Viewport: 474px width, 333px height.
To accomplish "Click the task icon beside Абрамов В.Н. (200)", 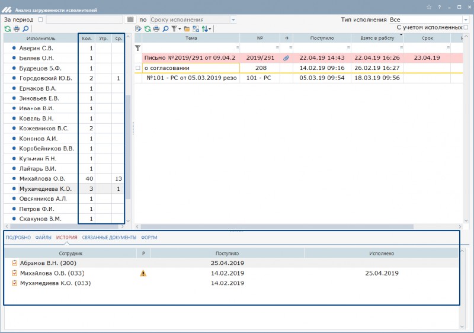I will coord(14,263).
